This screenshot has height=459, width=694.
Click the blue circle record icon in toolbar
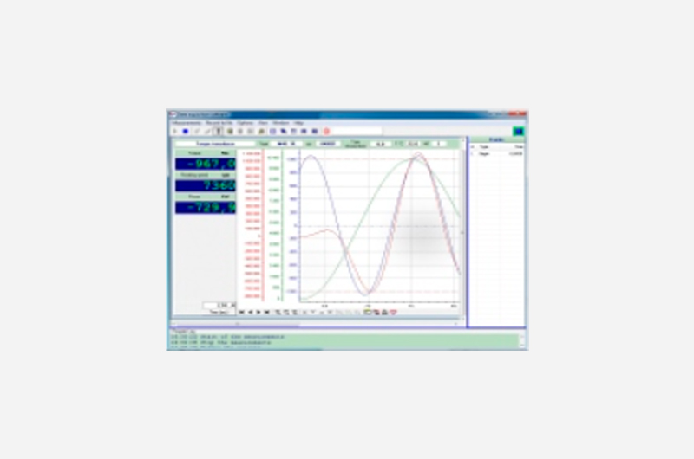coord(185,131)
